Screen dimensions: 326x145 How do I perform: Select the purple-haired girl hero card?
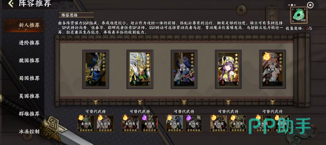(x=228, y=69)
